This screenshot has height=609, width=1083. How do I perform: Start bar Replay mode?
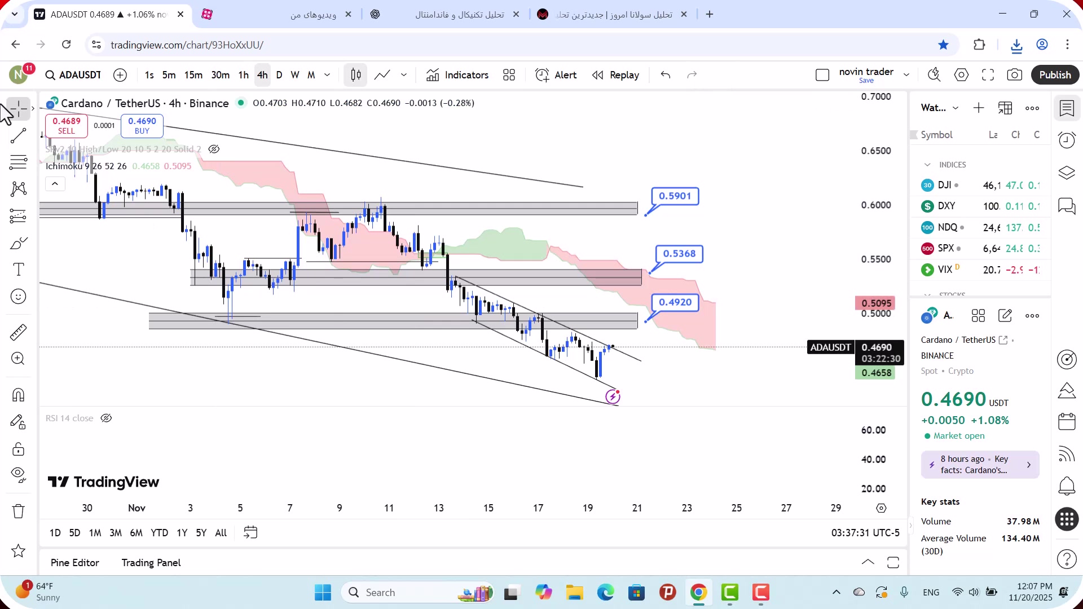click(x=615, y=75)
